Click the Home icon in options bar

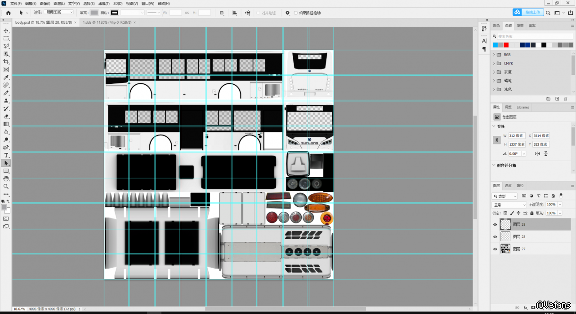[8, 13]
